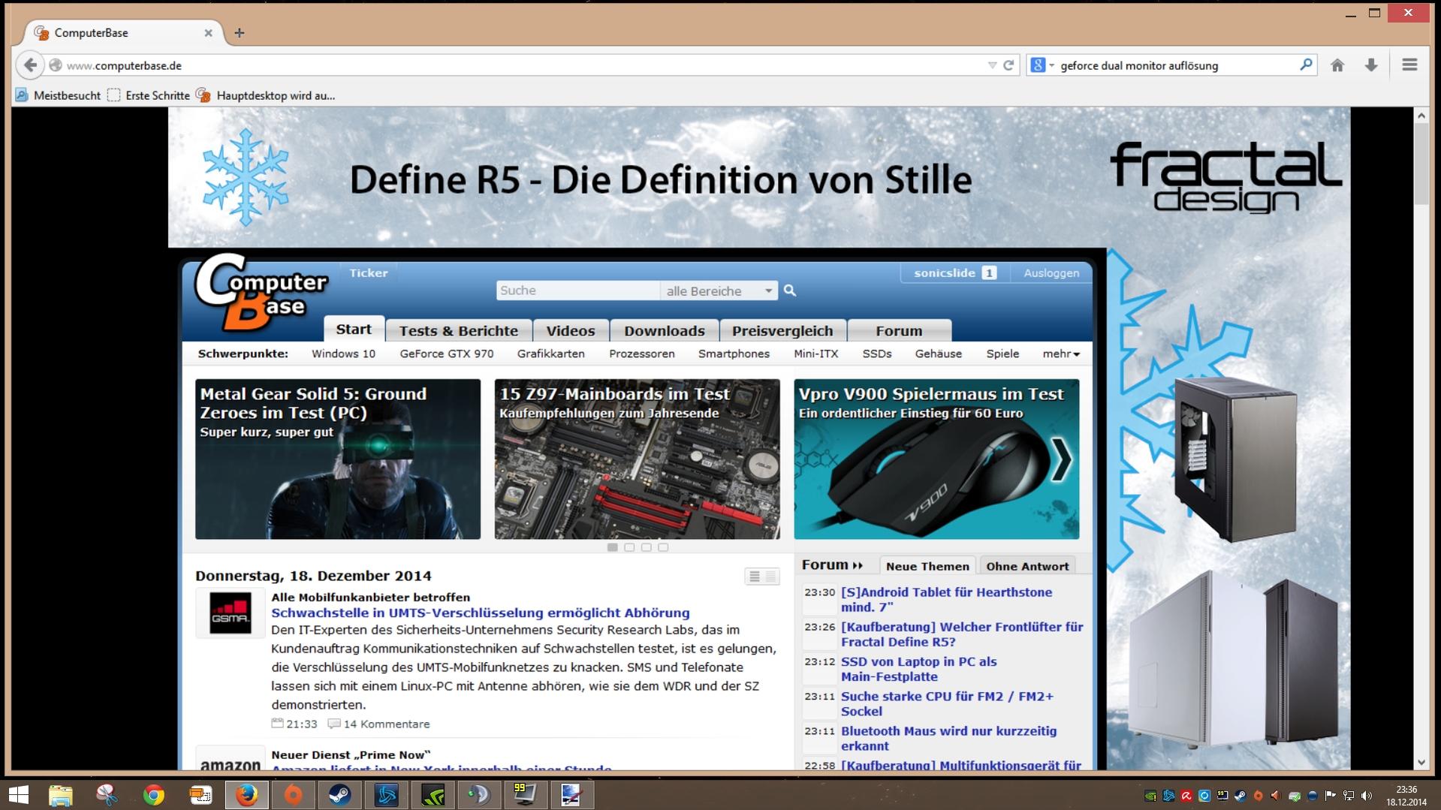
Task: Go back with the browser back arrow
Action: coord(30,65)
